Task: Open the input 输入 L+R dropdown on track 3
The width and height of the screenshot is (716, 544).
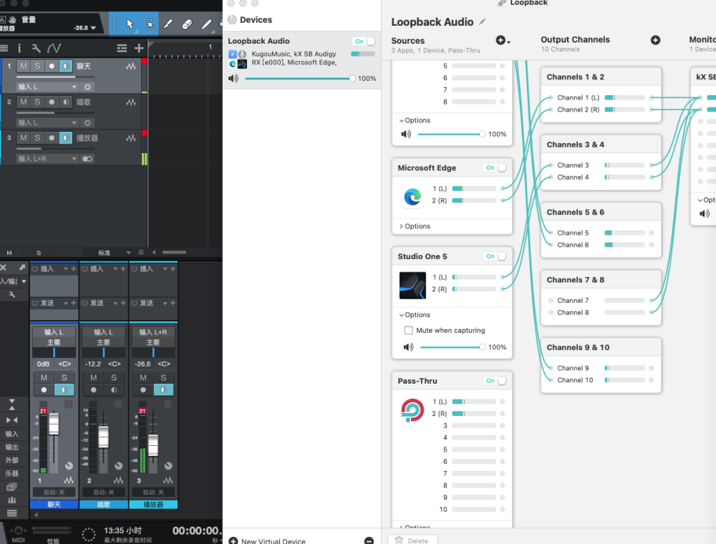Action: pyautogui.click(x=47, y=159)
